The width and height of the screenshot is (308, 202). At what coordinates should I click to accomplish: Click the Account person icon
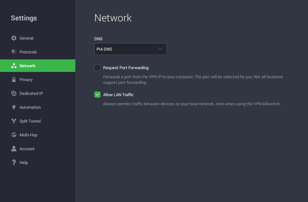pos(14,149)
